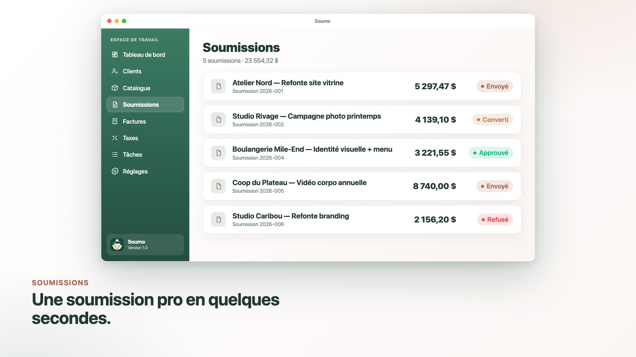This screenshot has height=357, width=636.
Task: Close the Soumo window with red button
Action: pos(109,21)
